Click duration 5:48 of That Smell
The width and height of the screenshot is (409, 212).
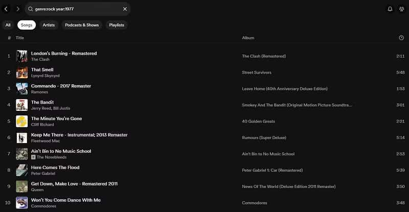[400, 73]
